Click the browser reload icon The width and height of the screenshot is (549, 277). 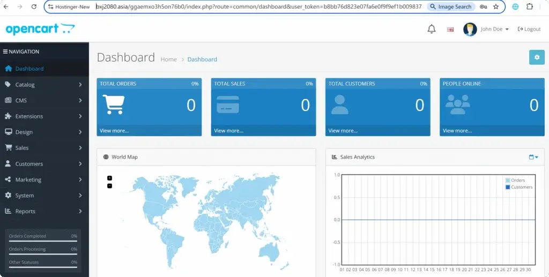pyautogui.click(x=34, y=7)
